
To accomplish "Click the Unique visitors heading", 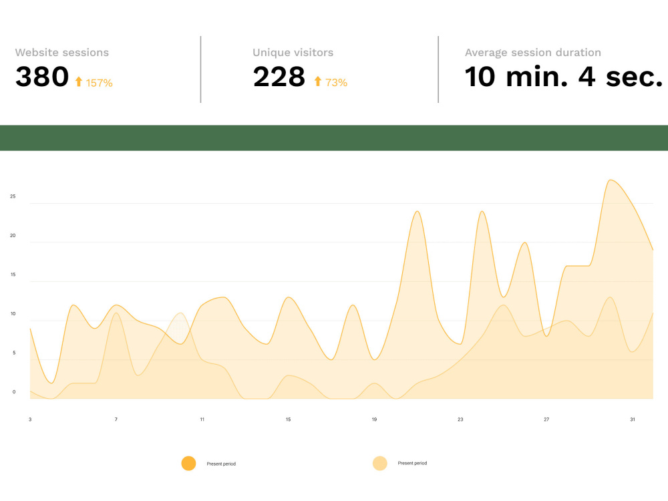I will 293,52.
